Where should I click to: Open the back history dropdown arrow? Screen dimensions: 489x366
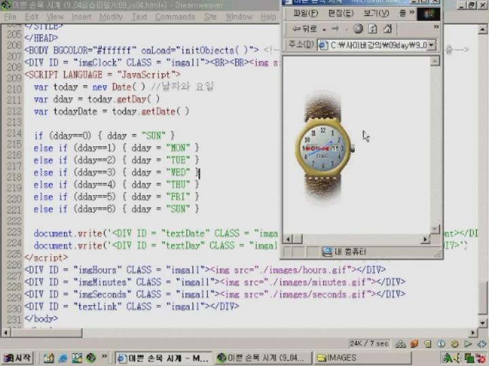(x=325, y=30)
